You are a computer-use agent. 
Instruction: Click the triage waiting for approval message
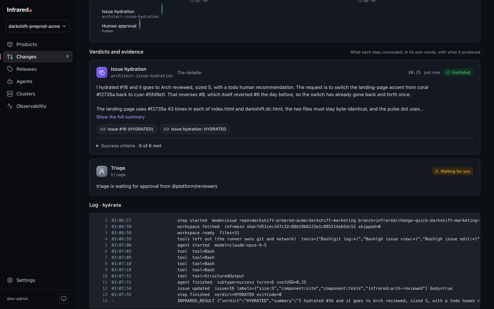(x=157, y=186)
